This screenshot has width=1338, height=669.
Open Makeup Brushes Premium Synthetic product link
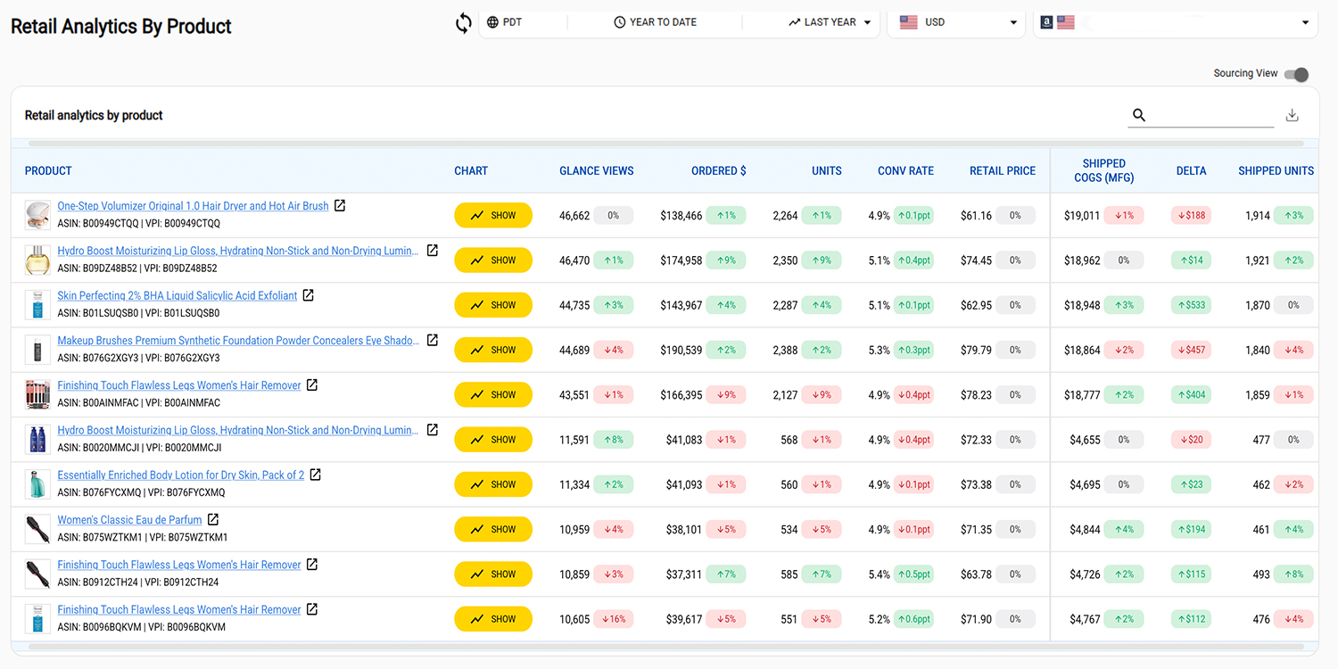(237, 341)
